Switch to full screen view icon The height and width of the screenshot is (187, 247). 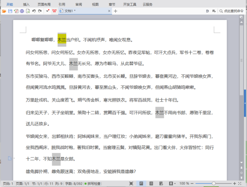point(131,183)
